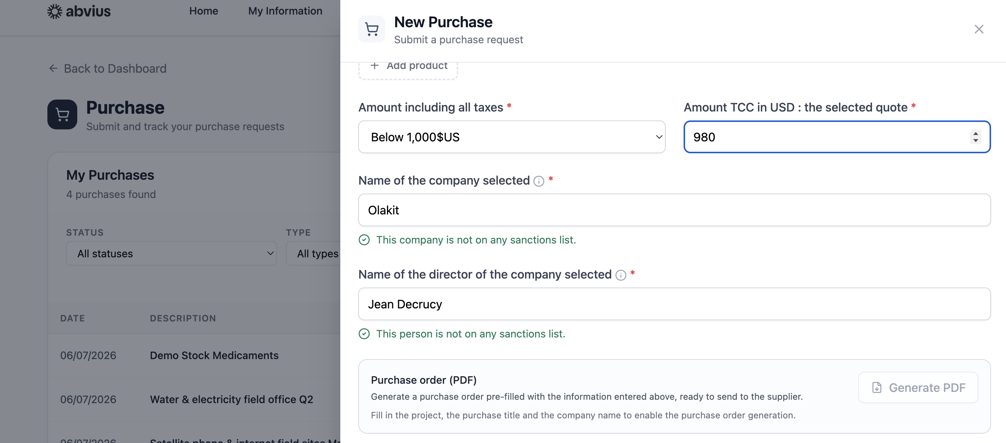
Task: Click info icon next to director name label
Action: point(621,275)
